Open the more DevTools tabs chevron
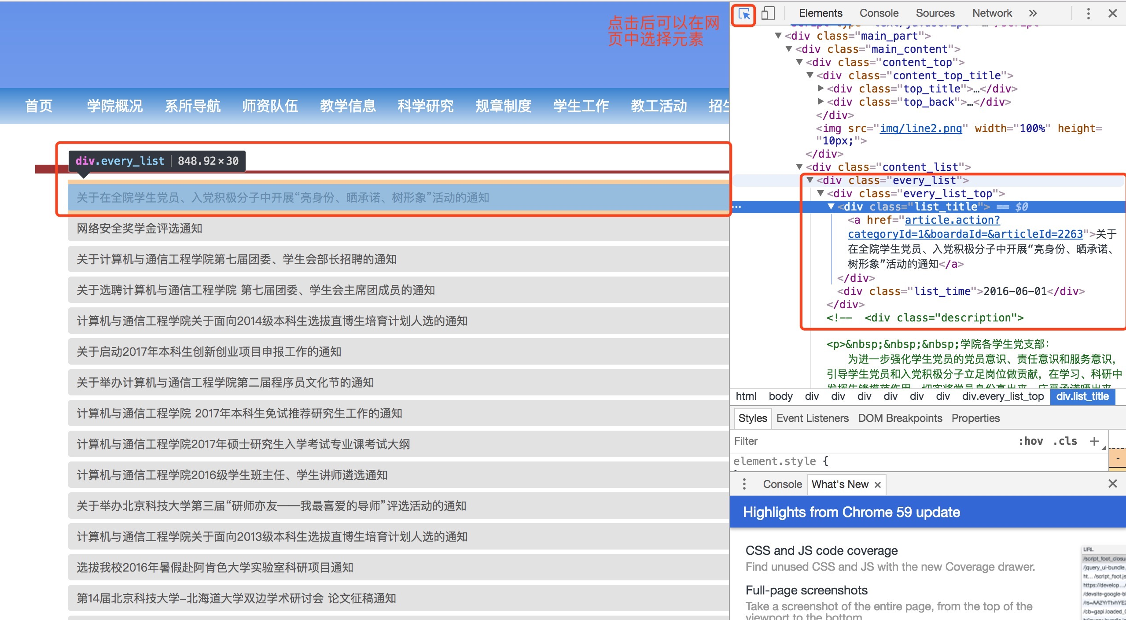The width and height of the screenshot is (1126, 620). pos(1033,13)
